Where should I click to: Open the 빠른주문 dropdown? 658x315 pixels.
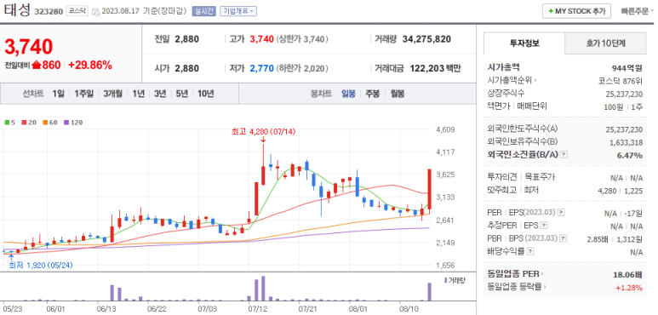coord(638,11)
